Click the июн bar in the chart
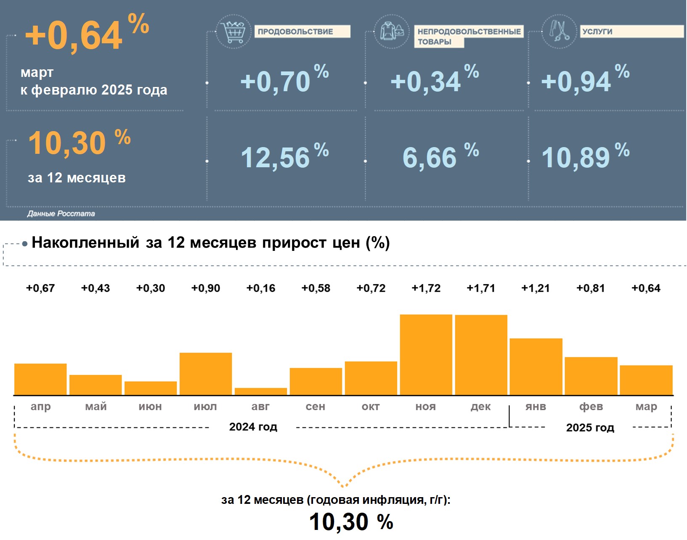 click(x=151, y=388)
